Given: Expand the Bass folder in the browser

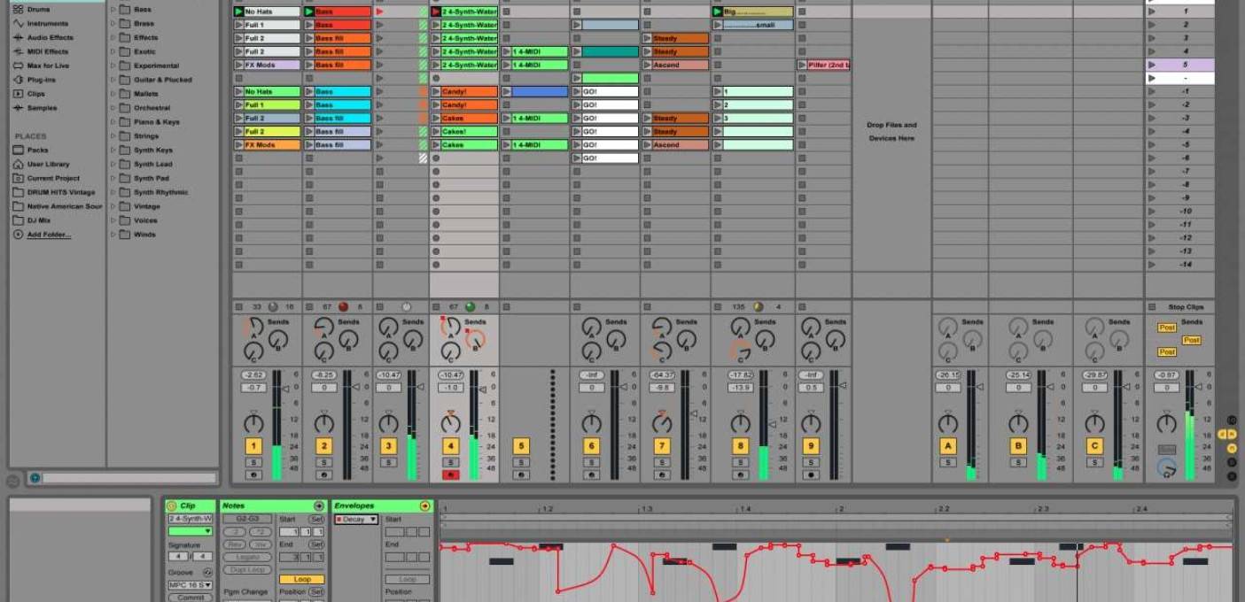Looking at the screenshot, I should click(x=112, y=9).
